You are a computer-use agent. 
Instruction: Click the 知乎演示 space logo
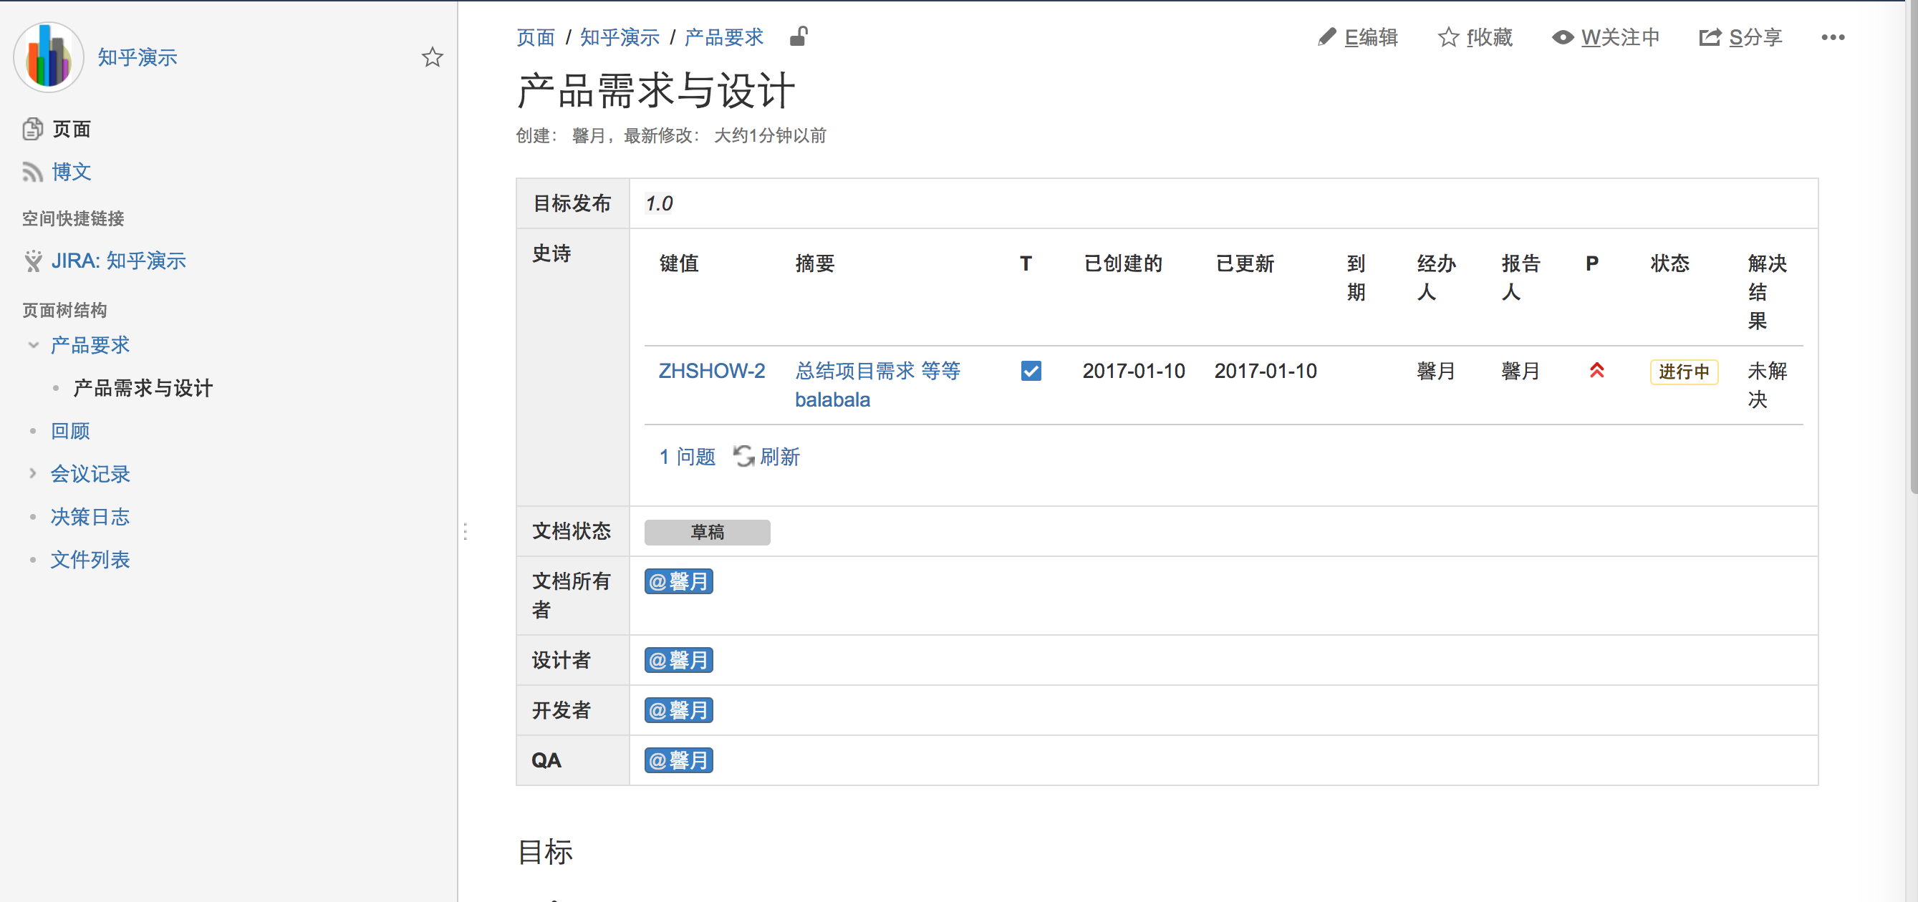coord(48,56)
